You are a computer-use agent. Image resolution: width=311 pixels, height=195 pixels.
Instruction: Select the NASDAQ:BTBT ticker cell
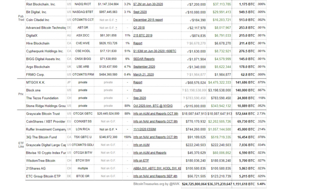(x=83, y=12)
